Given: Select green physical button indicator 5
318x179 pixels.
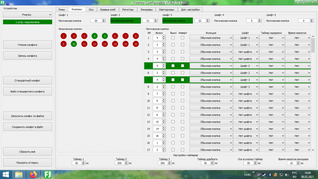Looking at the screenshot, I should (x=105, y=36).
